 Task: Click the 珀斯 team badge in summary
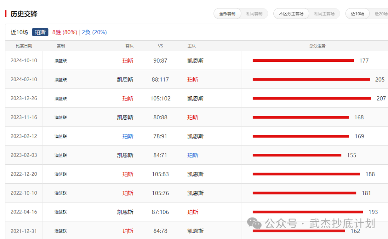tap(40, 32)
